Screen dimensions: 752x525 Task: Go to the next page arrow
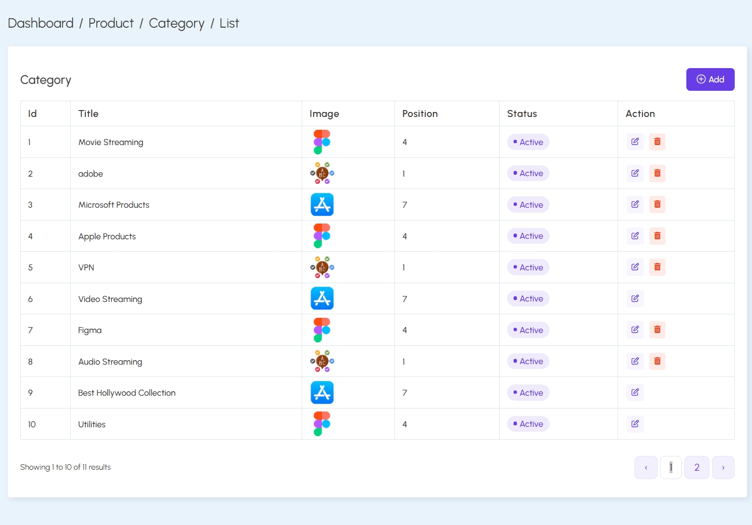point(723,467)
